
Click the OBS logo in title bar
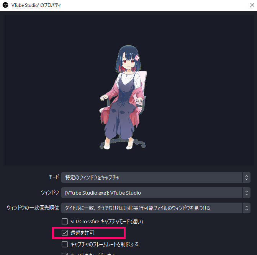click(5, 5)
